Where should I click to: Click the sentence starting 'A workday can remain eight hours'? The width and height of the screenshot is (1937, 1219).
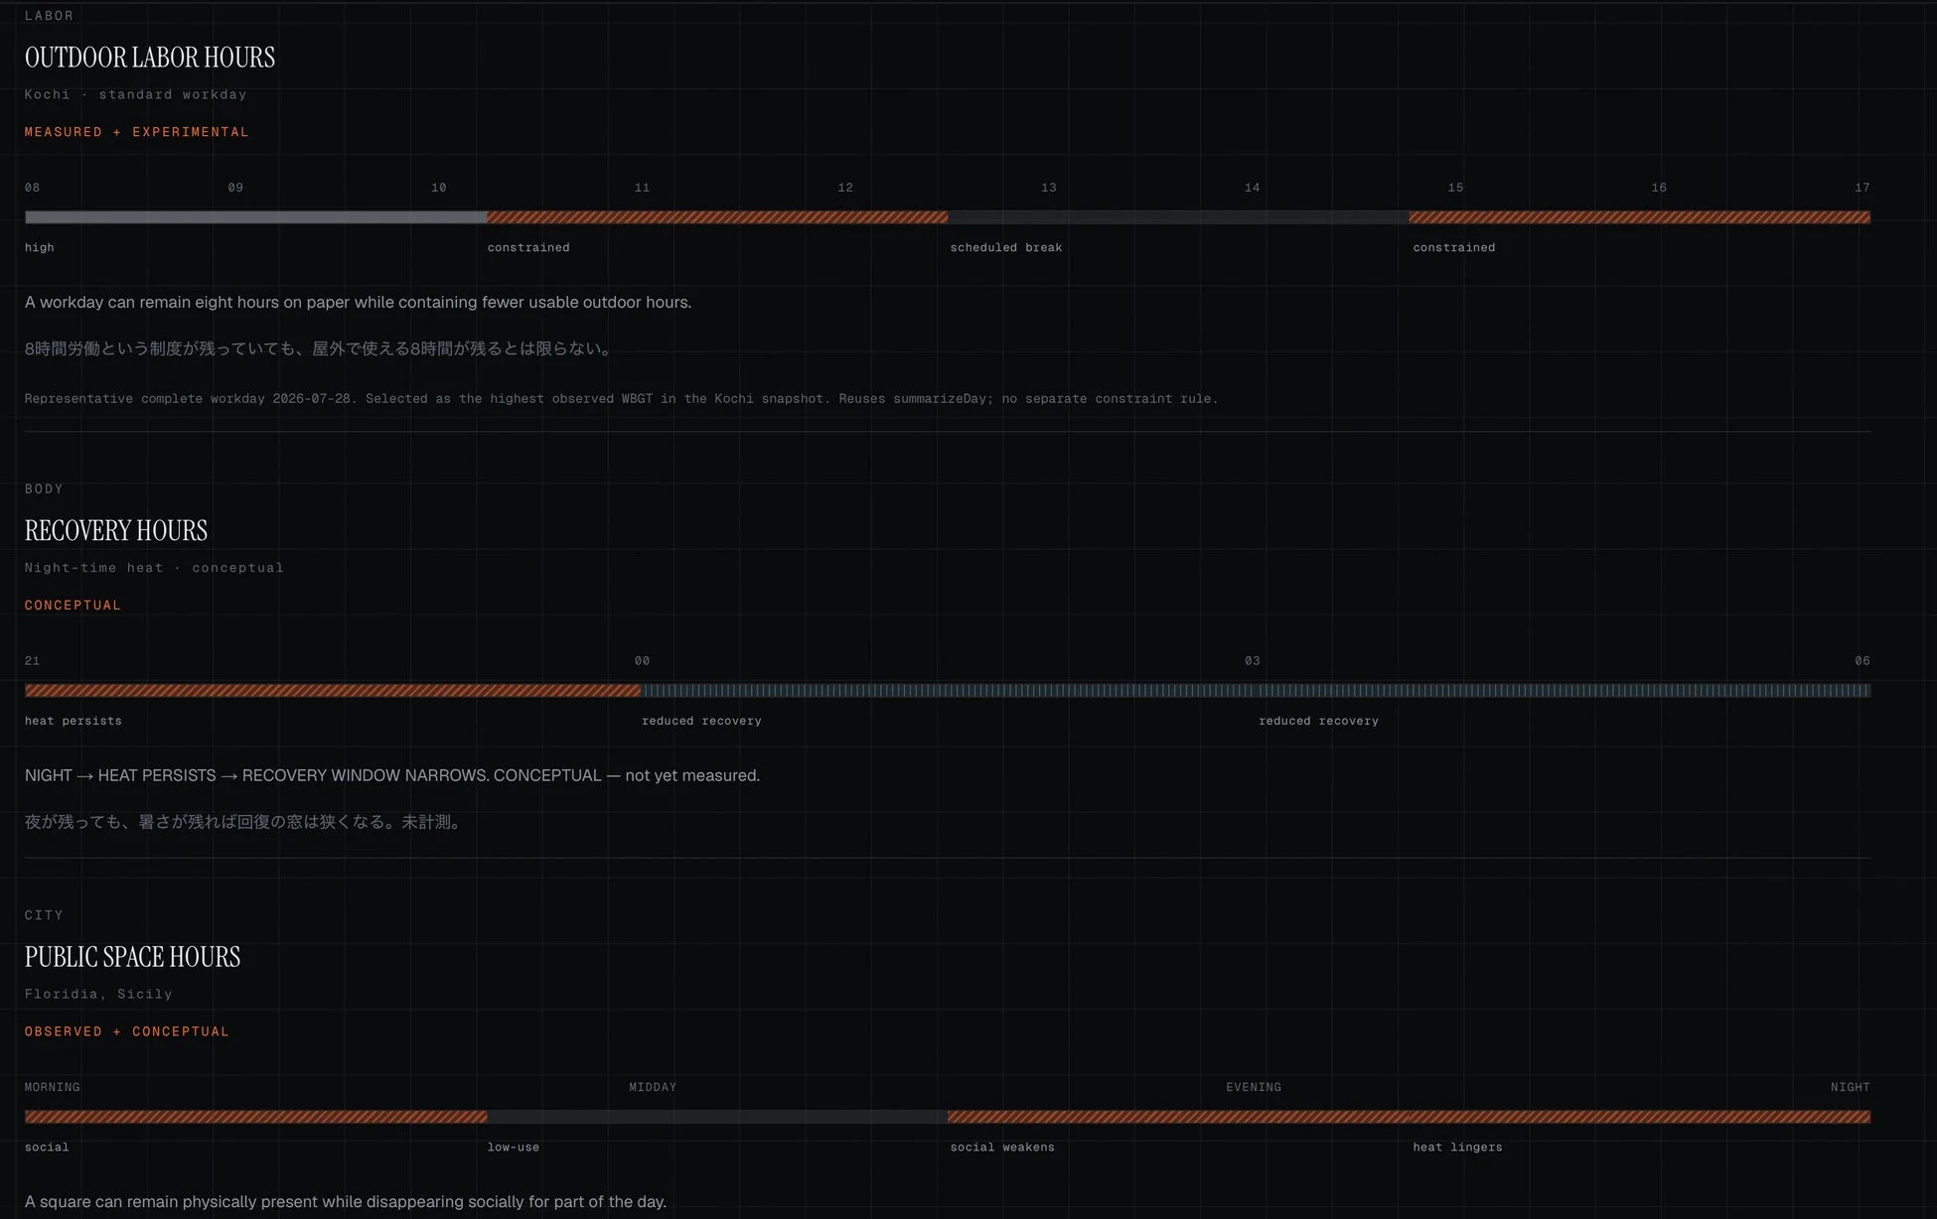359,303
